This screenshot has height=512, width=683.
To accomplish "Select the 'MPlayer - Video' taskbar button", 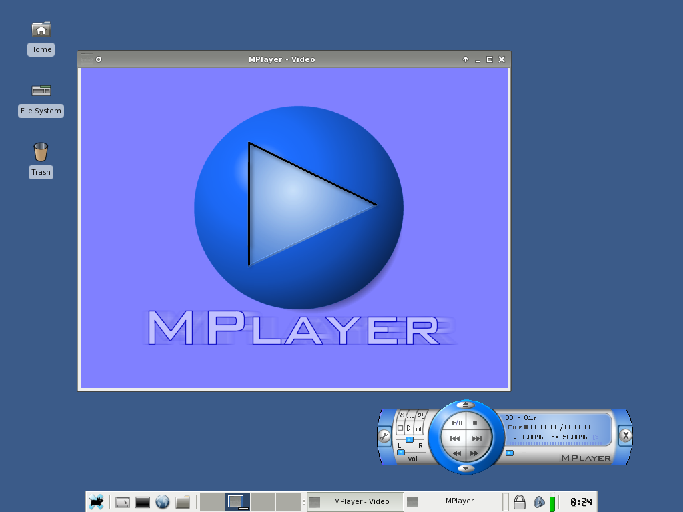I will tap(356, 501).
